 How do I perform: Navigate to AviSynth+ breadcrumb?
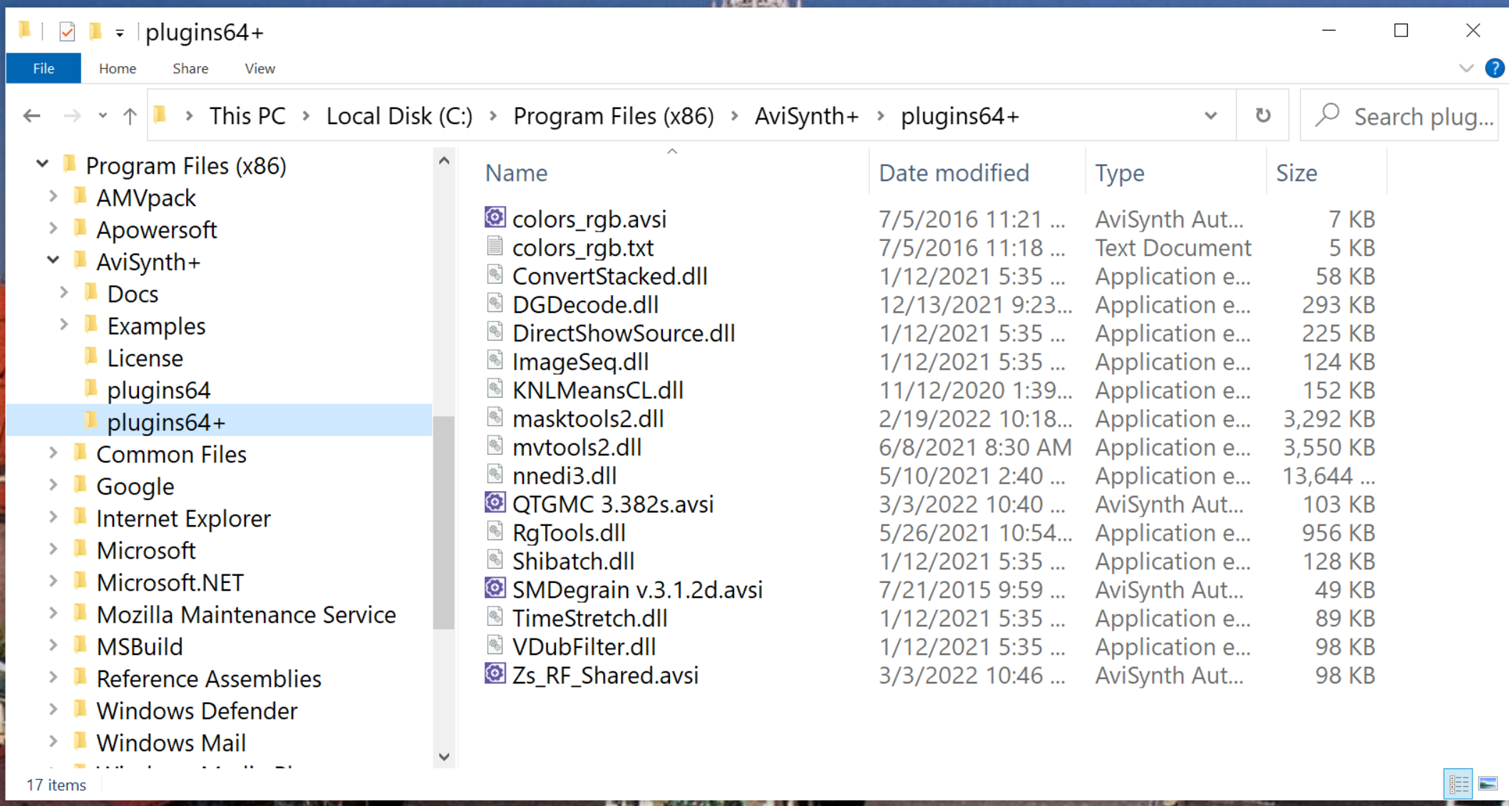coord(806,116)
